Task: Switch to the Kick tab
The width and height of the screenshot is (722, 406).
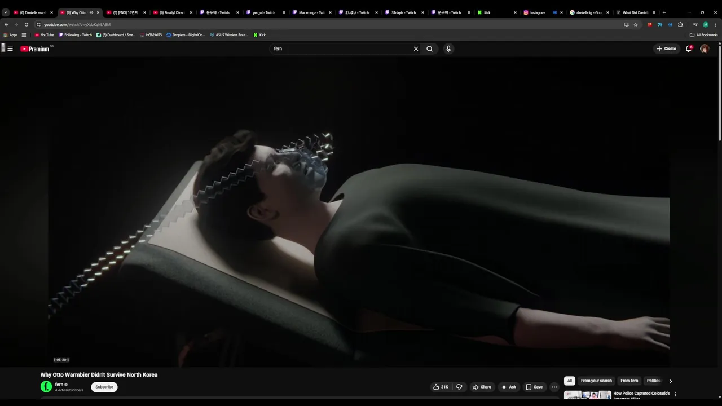Action: point(496,12)
